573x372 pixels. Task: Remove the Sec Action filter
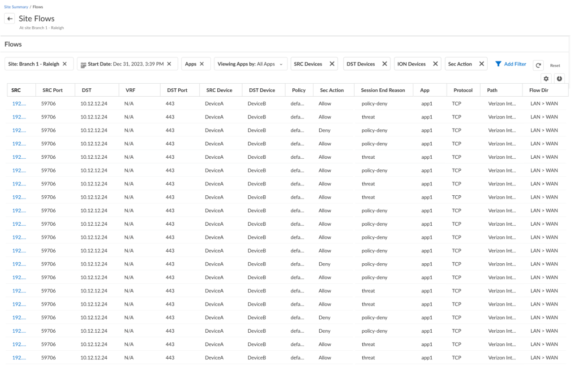[482, 64]
